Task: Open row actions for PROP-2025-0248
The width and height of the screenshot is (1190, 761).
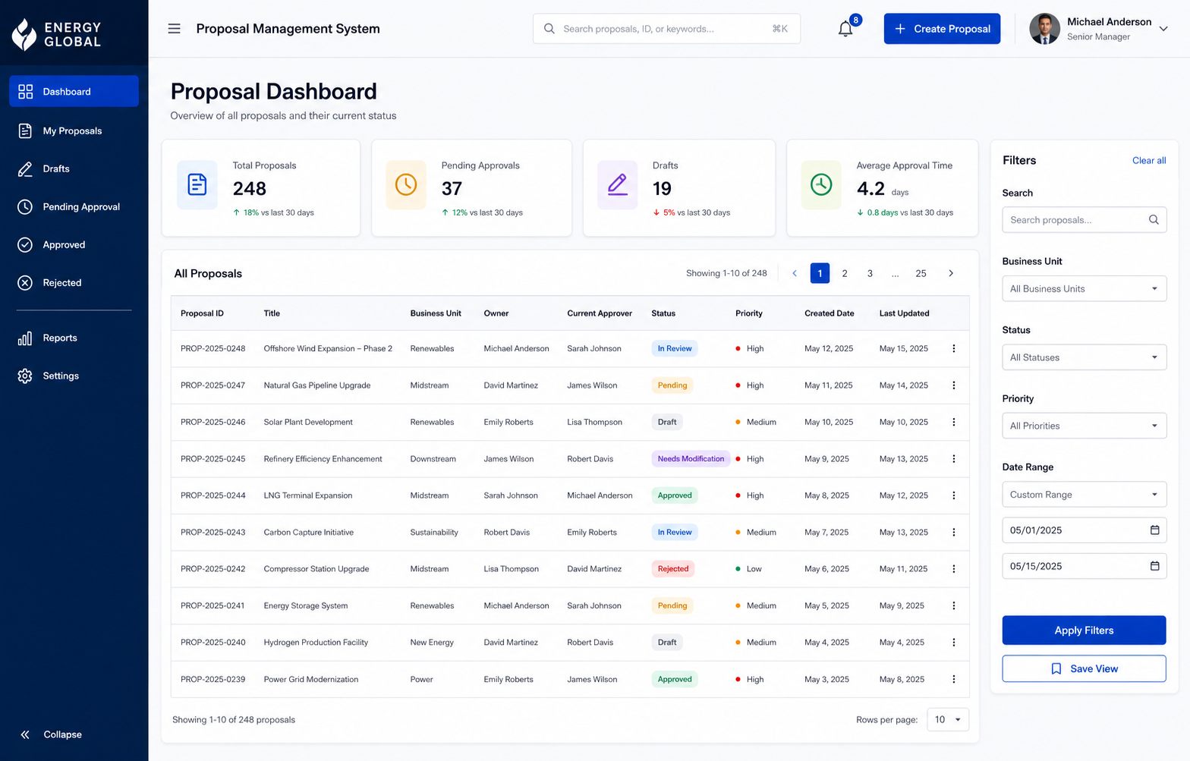Action: point(954,349)
